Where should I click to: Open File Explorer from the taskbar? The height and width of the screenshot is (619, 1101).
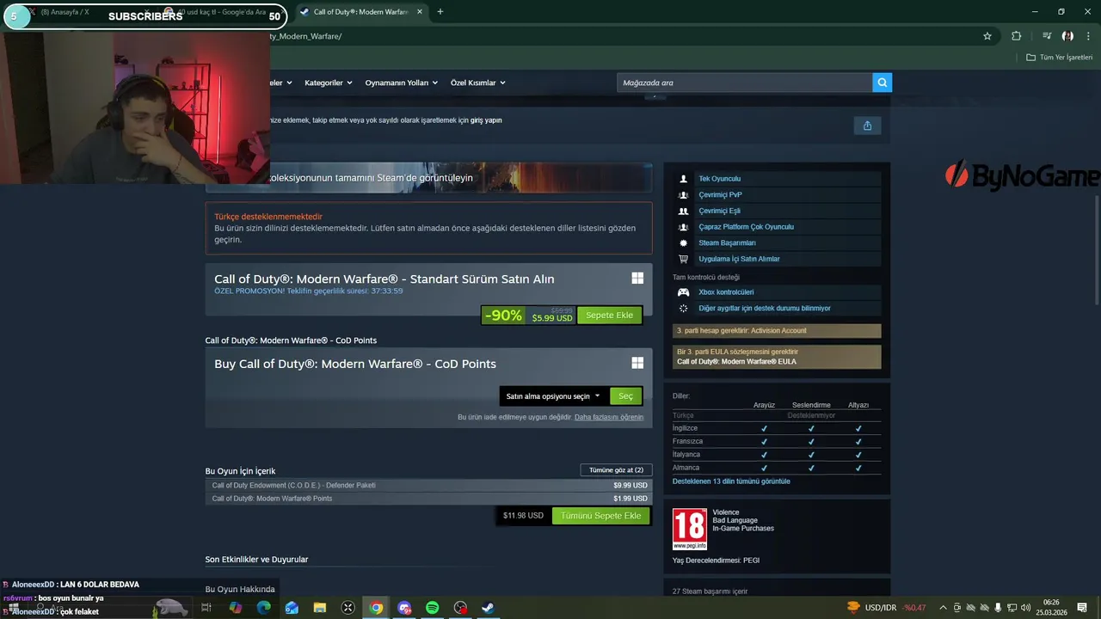pyautogui.click(x=320, y=608)
